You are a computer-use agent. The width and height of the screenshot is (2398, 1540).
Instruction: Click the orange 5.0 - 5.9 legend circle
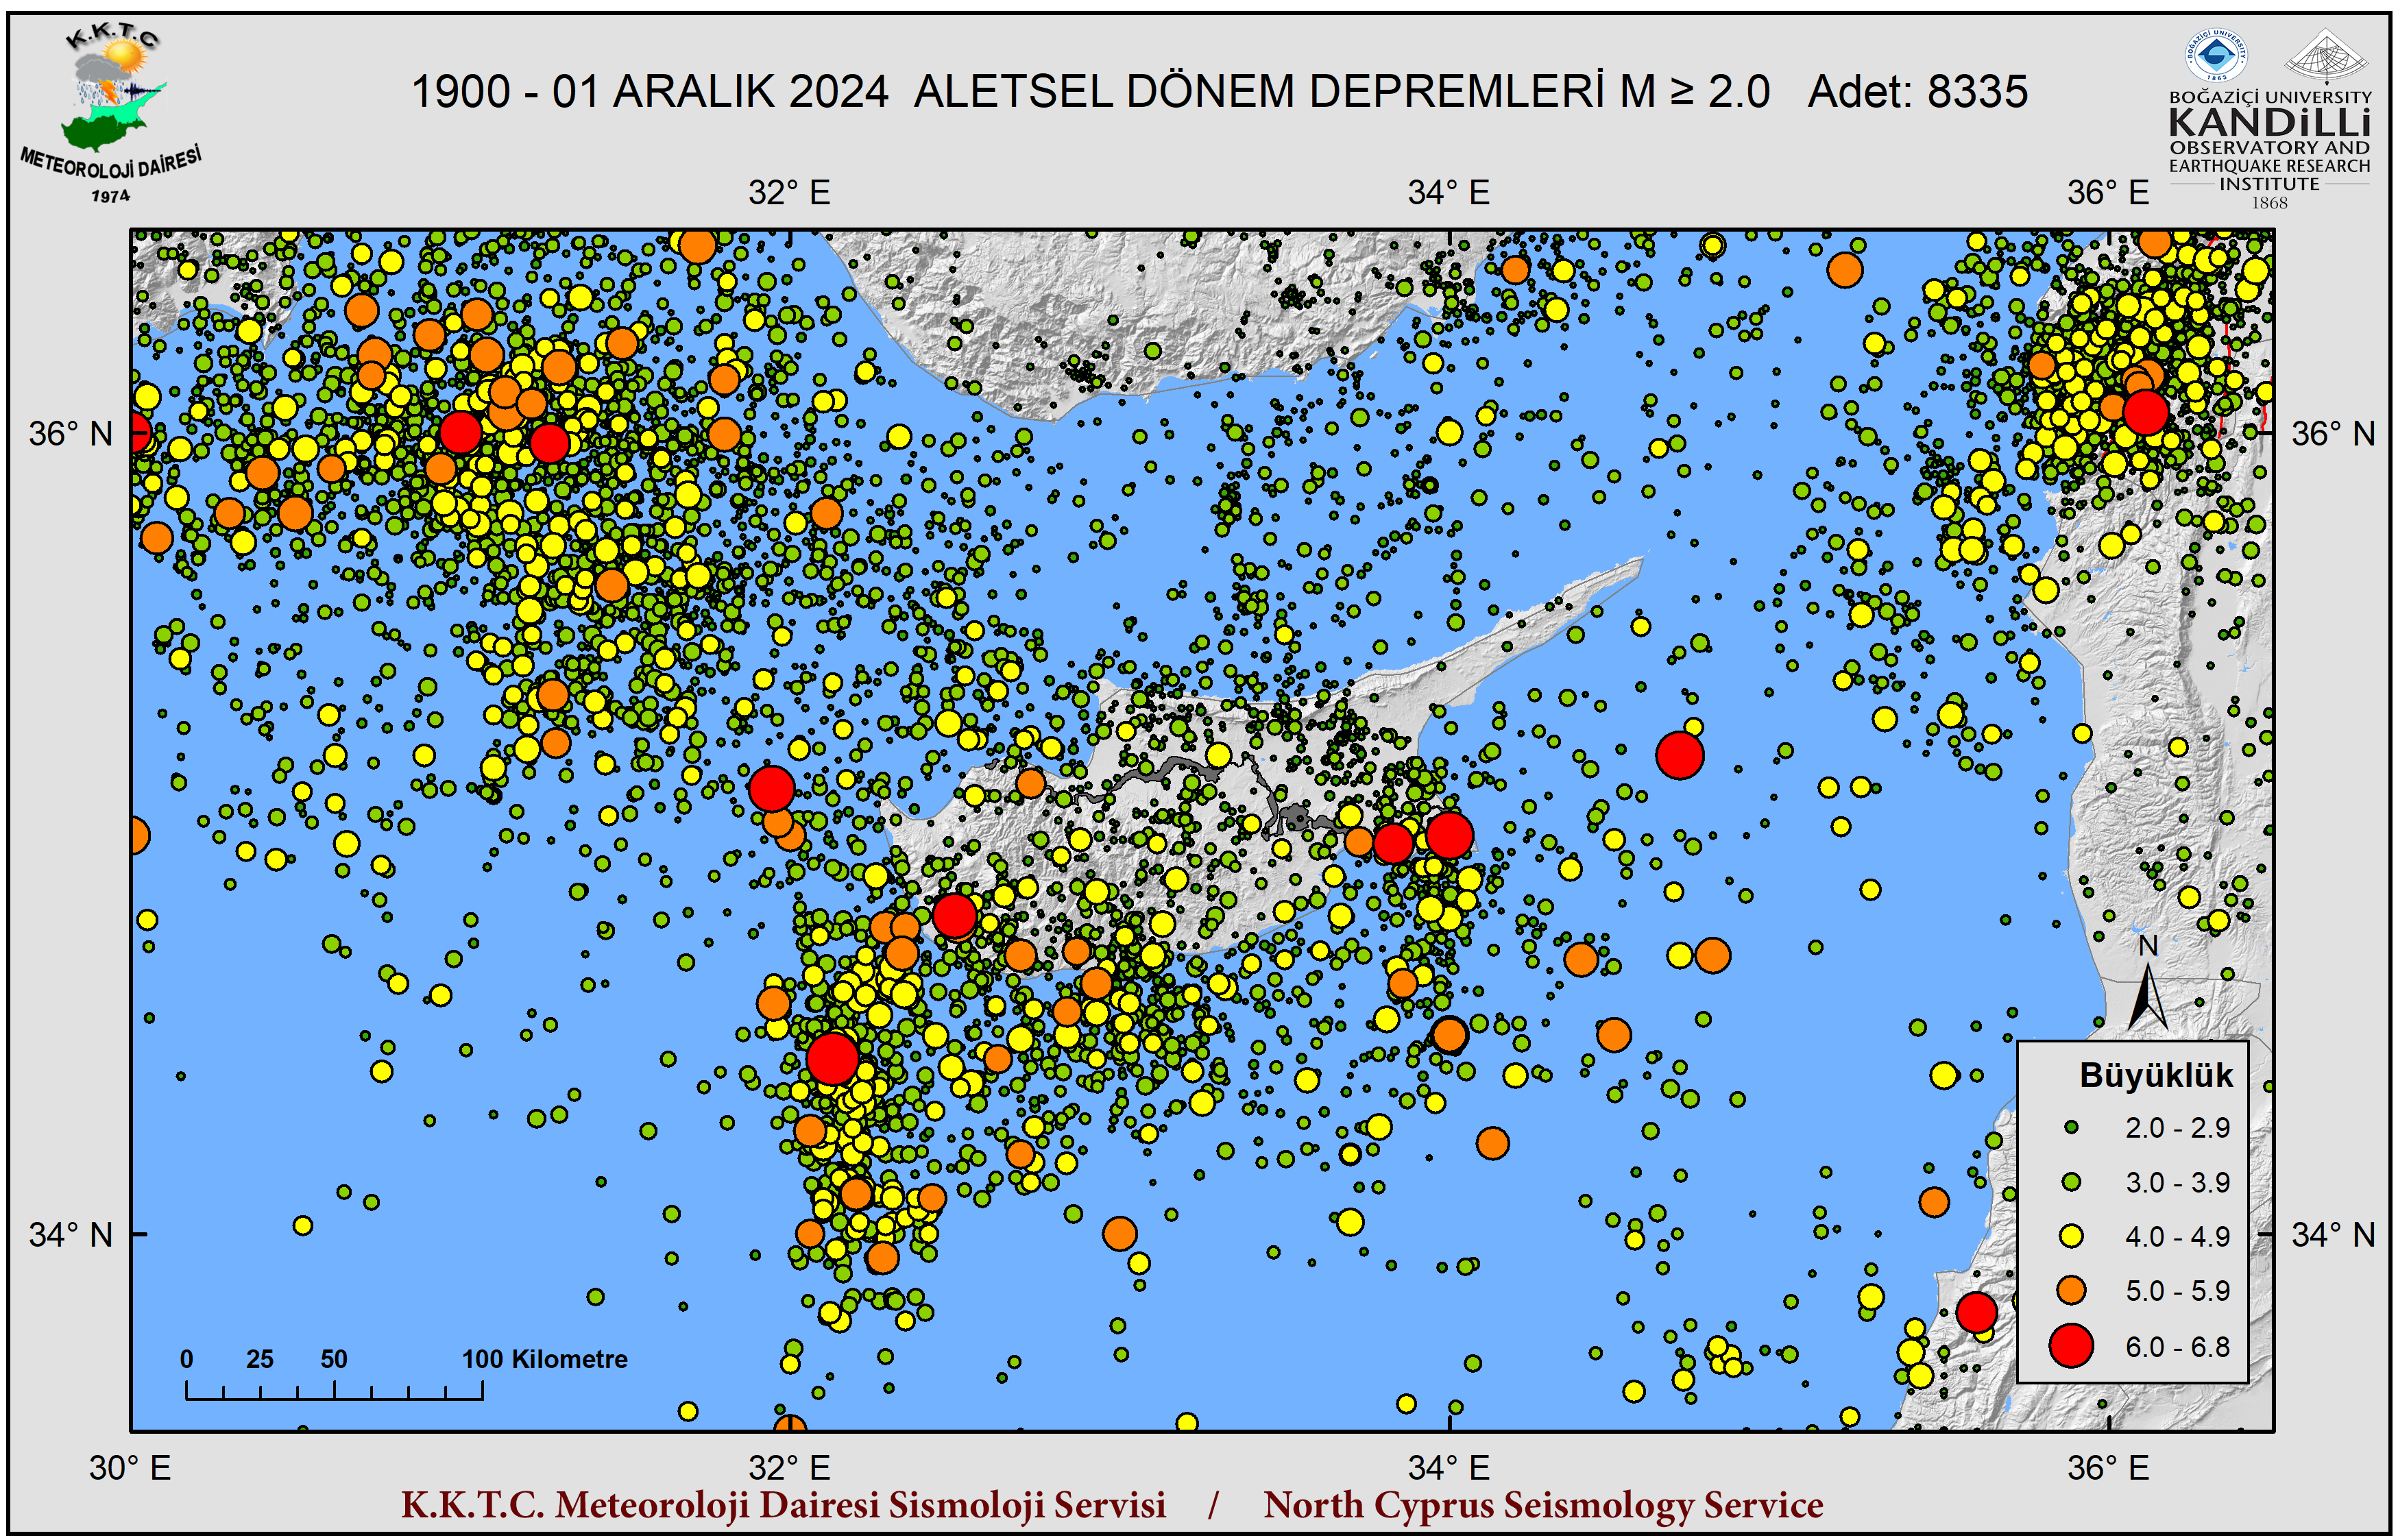[x=2071, y=1291]
